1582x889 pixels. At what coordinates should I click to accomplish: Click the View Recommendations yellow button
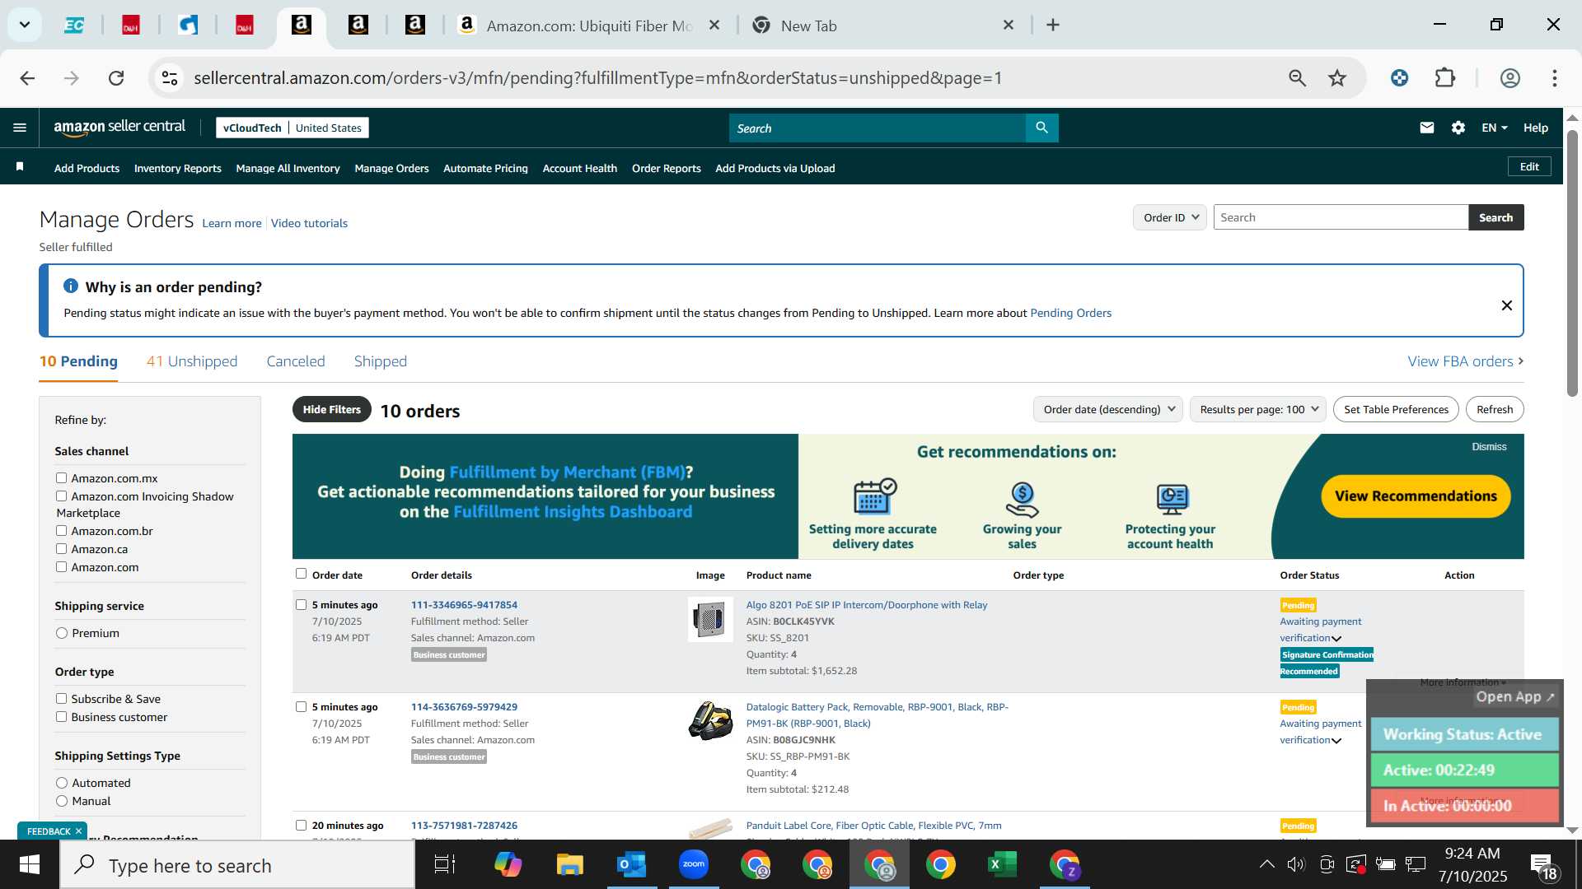point(1416,496)
